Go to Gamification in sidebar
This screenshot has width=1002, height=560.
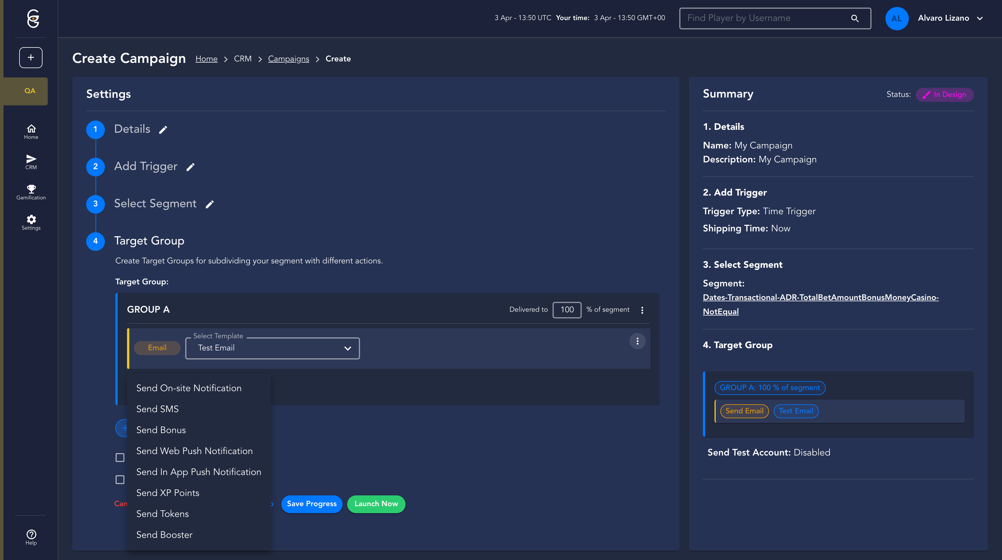31,192
